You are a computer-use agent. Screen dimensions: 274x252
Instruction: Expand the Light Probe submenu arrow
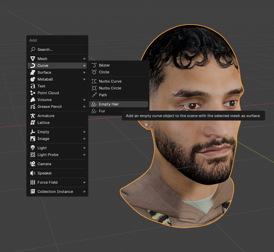(x=85, y=155)
